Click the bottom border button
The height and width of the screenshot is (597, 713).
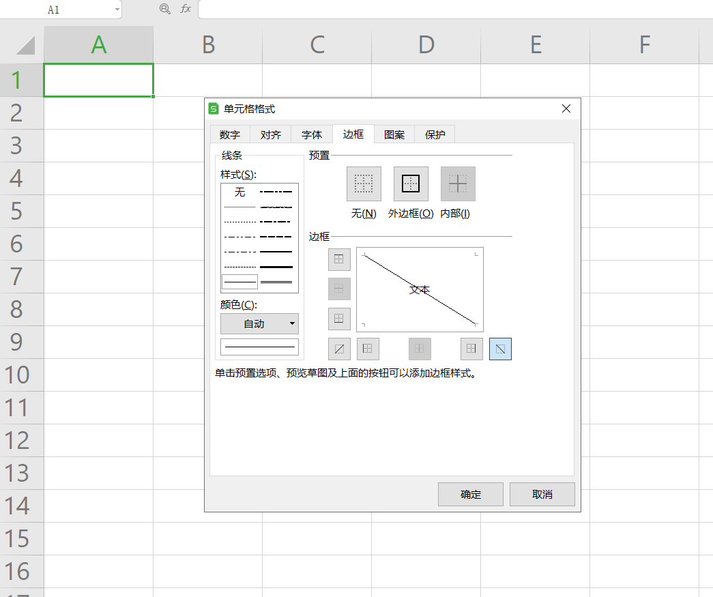coord(339,319)
